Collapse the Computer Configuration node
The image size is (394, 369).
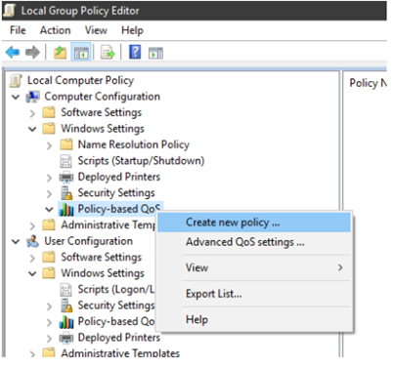click(16, 97)
